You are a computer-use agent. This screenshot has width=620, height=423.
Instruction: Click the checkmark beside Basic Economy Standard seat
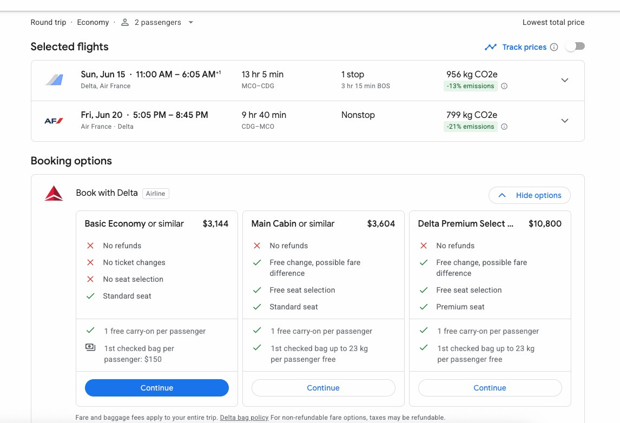coord(90,296)
